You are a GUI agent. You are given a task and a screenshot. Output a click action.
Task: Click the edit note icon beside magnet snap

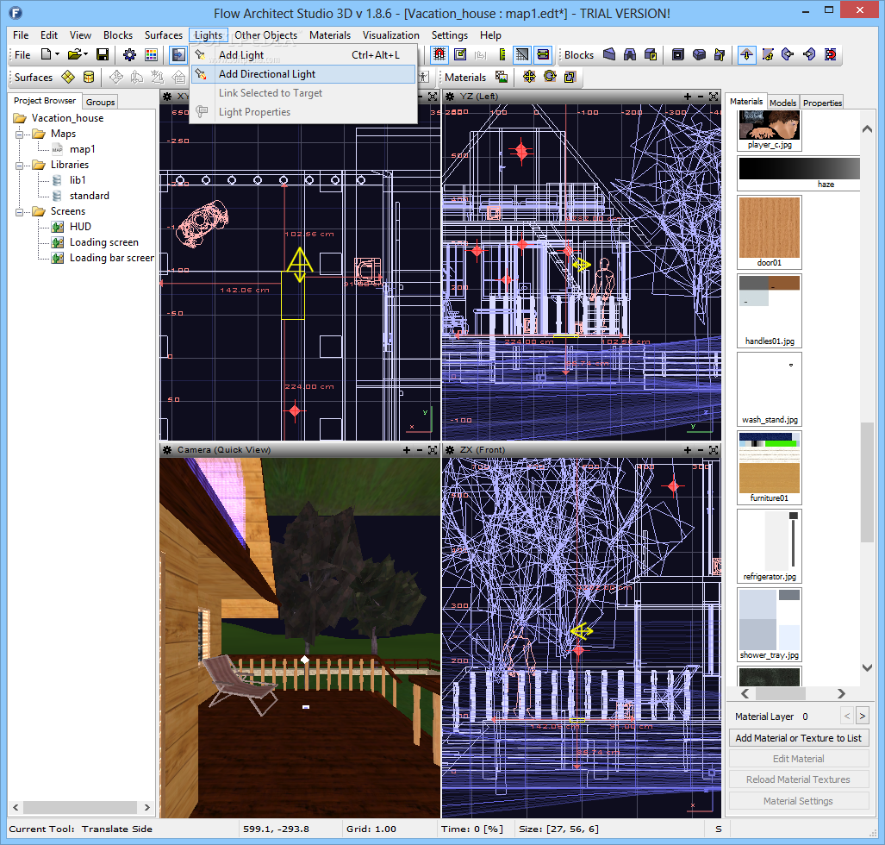coord(460,55)
